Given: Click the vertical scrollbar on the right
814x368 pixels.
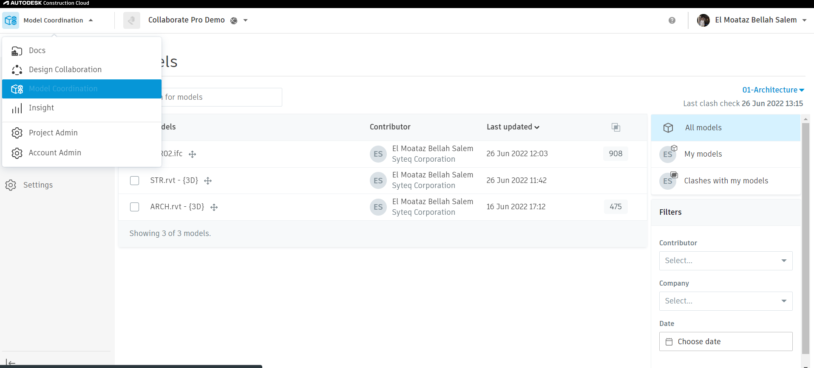Looking at the screenshot, I should pyautogui.click(x=805, y=238).
